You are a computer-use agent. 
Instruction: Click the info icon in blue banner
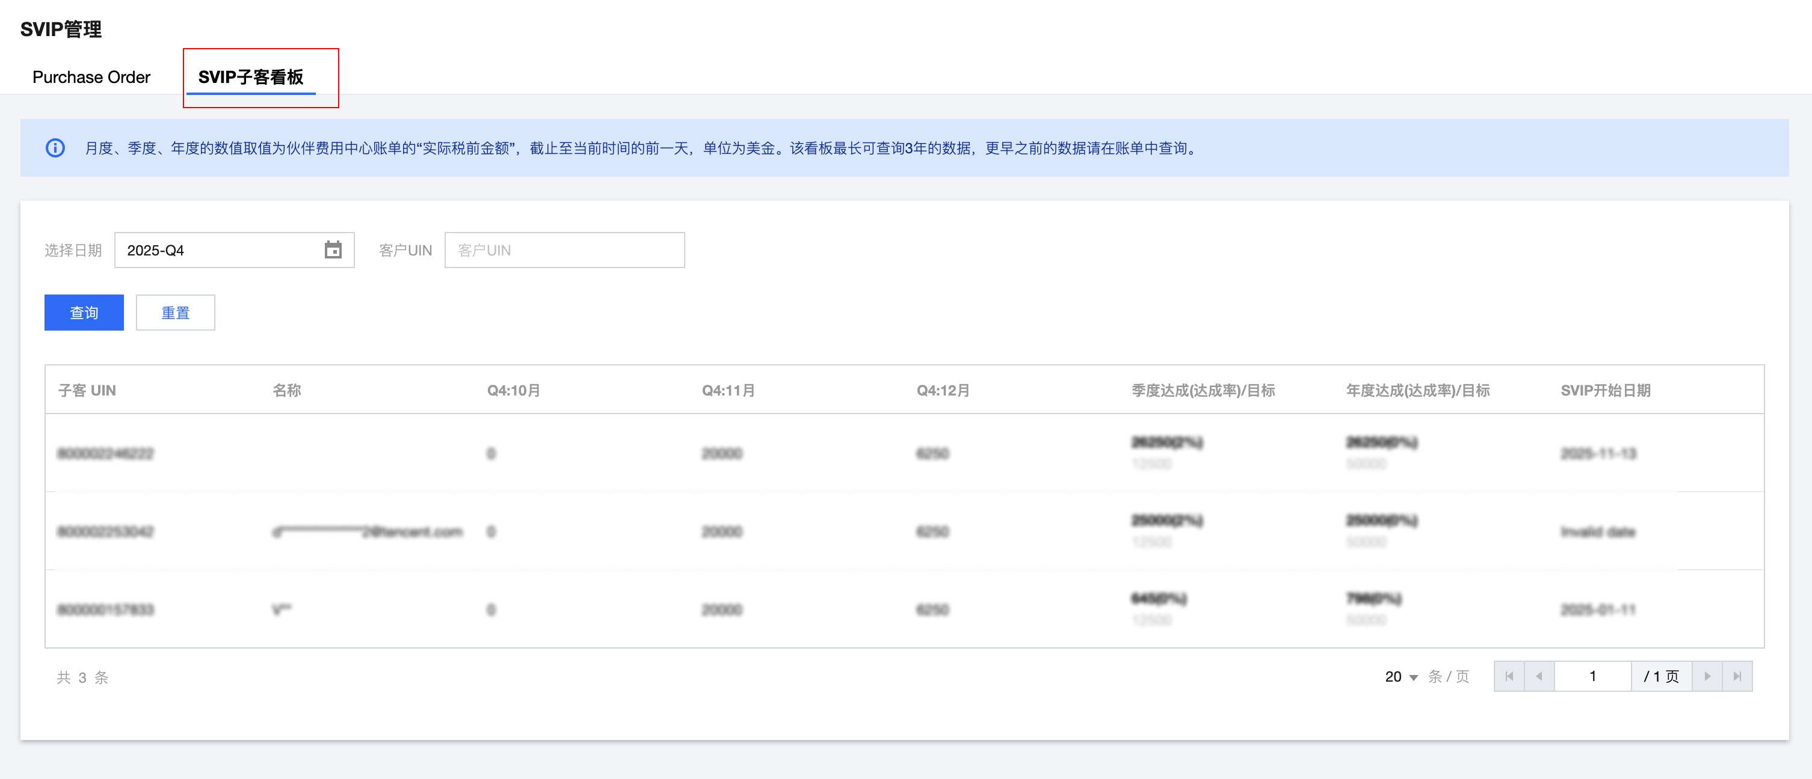(55, 148)
